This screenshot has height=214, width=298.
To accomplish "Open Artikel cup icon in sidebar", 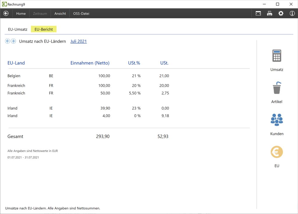I will (x=276, y=88).
